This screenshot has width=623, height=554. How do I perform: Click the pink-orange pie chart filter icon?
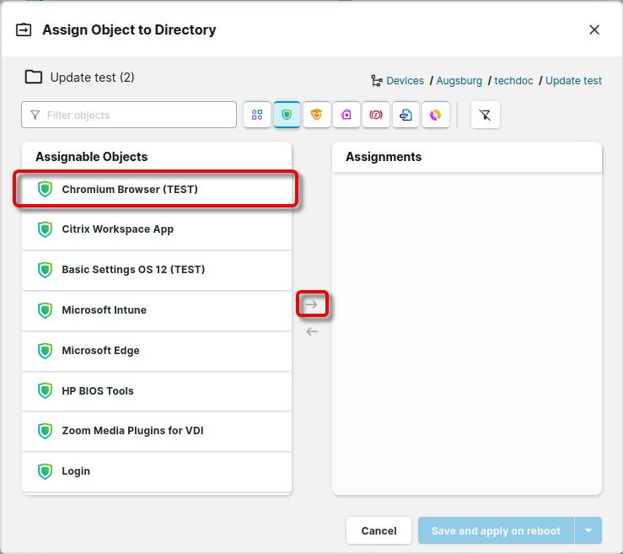(x=435, y=115)
